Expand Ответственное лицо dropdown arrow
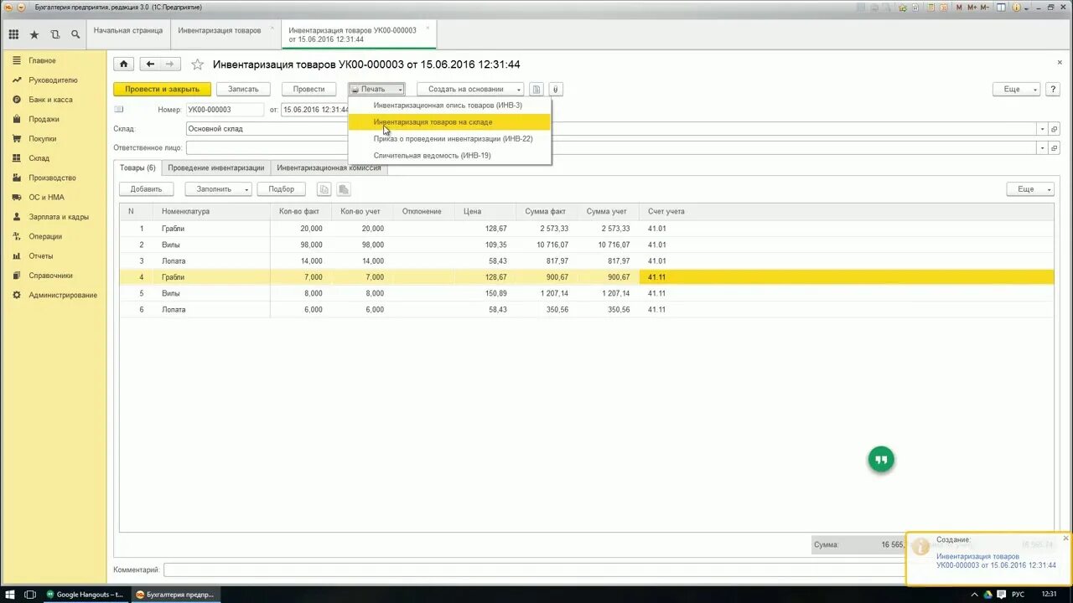Viewport: 1073px width, 603px height. (x=1042, y=148)
